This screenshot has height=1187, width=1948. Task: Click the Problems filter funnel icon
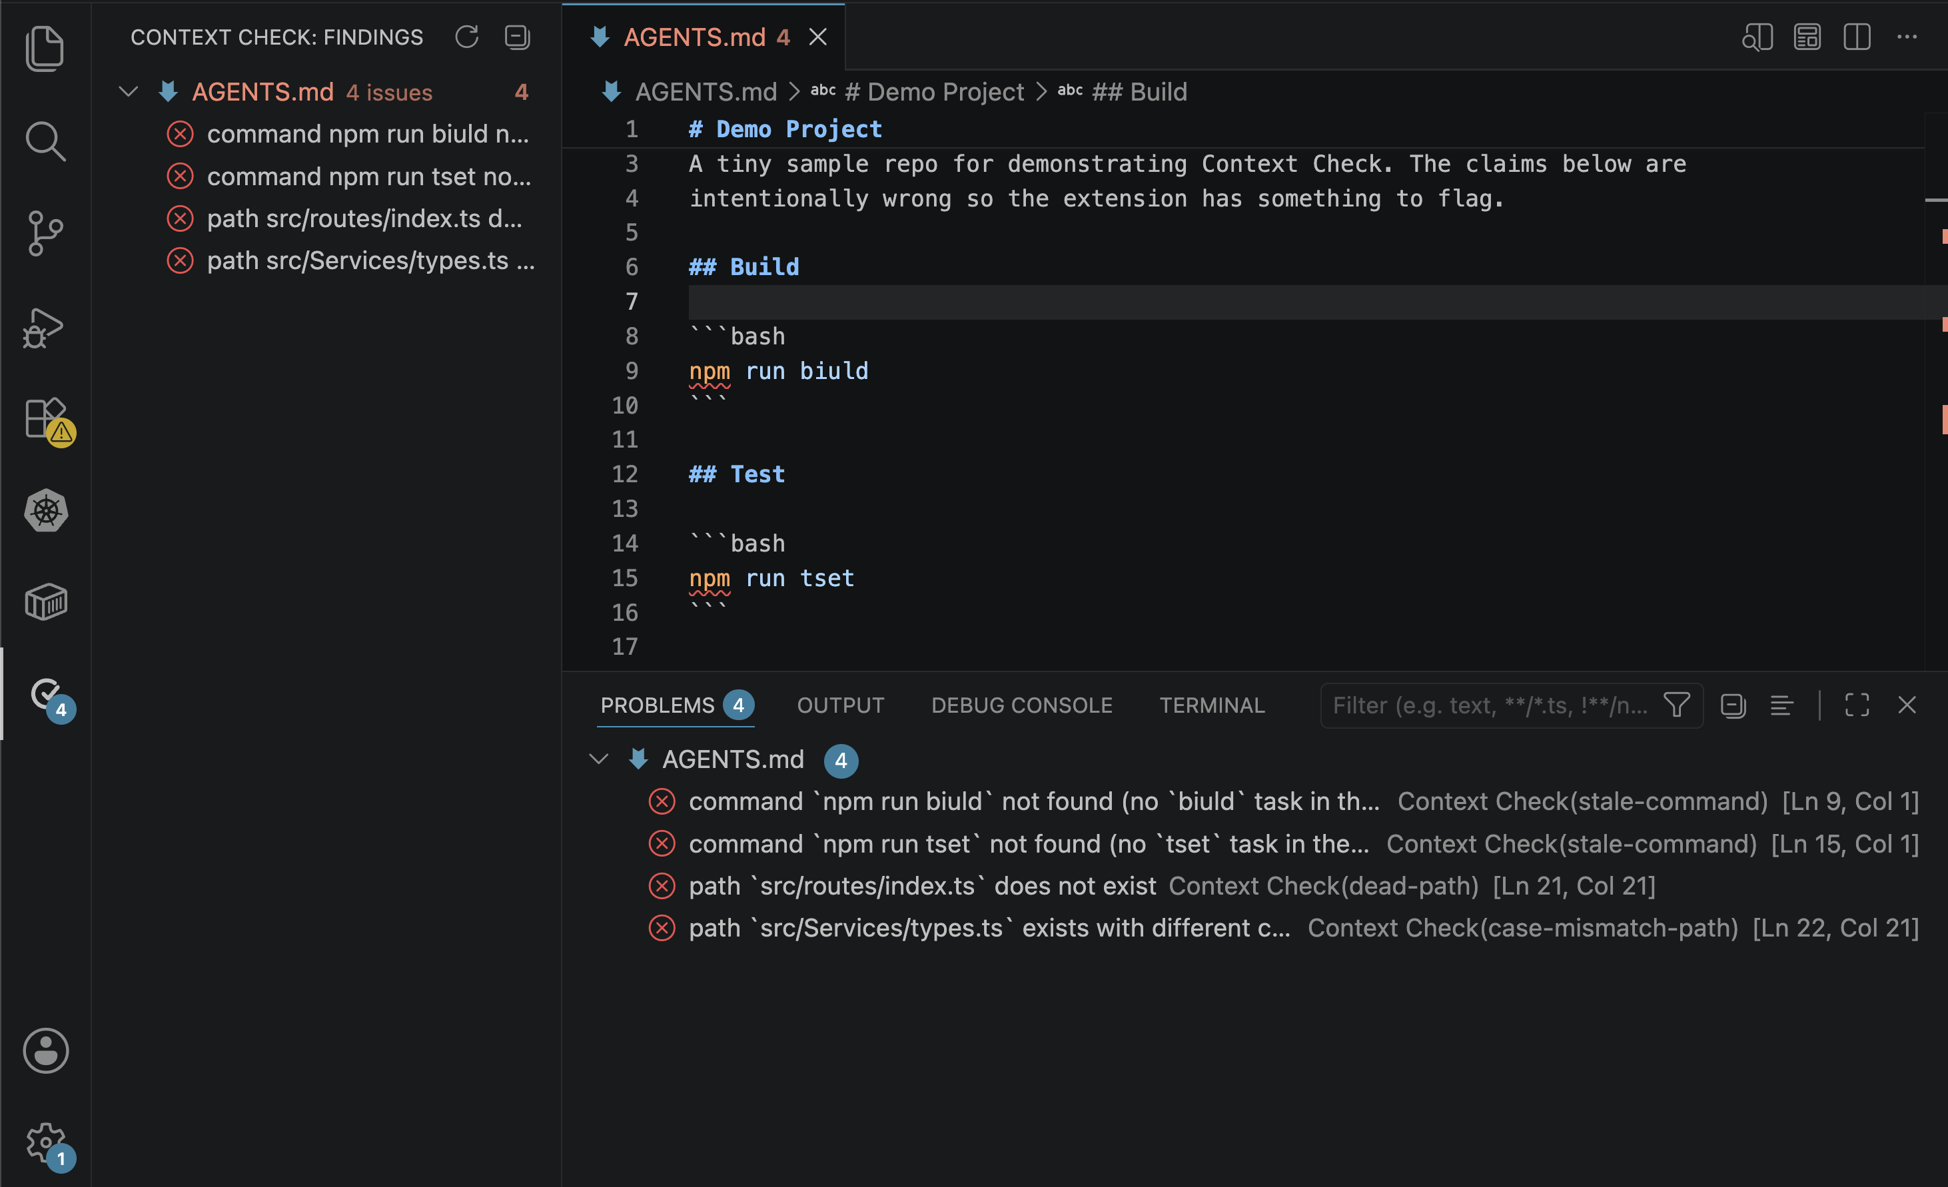coord(1677,704)
